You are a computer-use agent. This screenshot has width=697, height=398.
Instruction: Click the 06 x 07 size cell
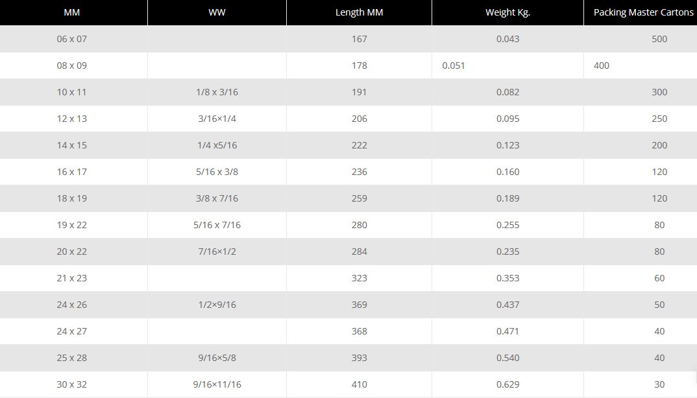(71, 39)
